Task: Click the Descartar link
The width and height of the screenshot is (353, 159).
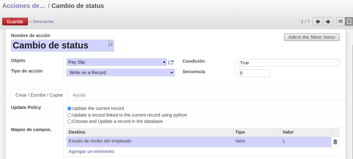Action: point(44,22)
